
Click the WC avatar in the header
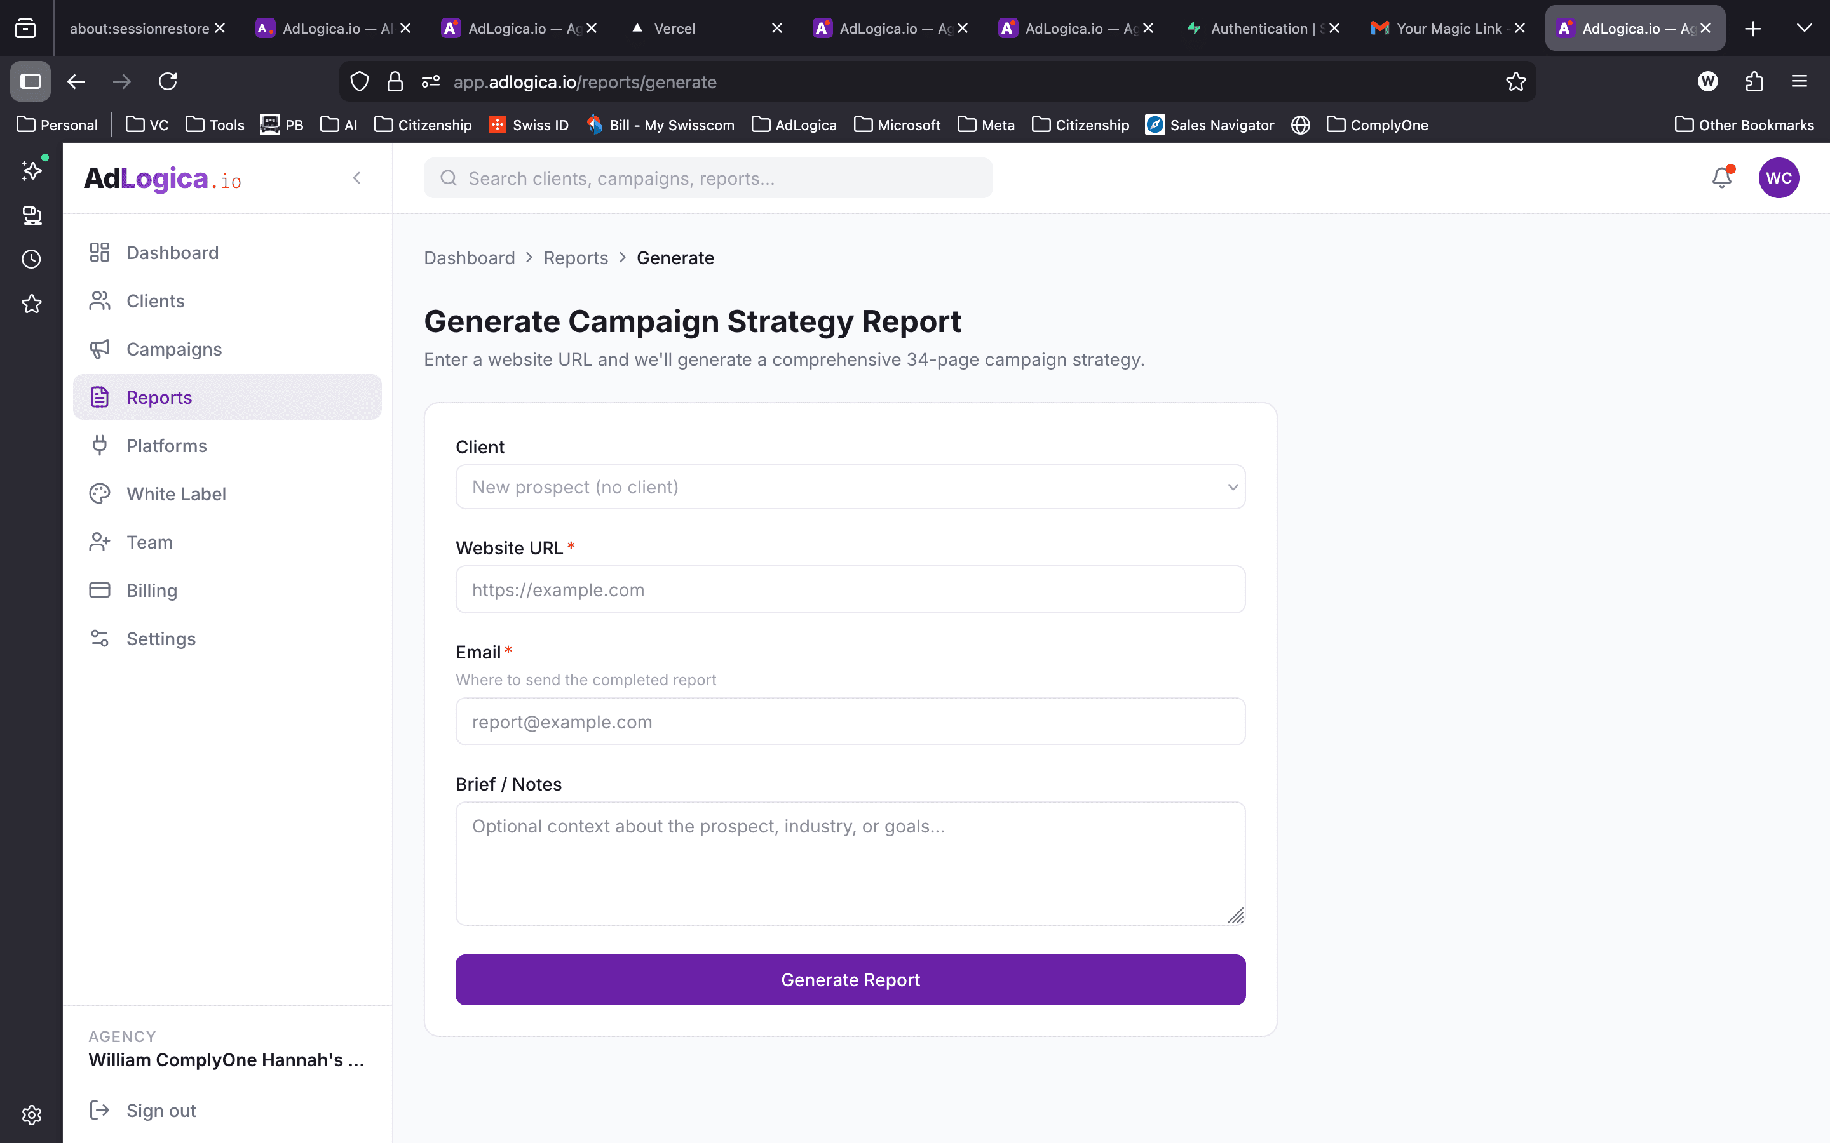click(x=1779, y=177)
